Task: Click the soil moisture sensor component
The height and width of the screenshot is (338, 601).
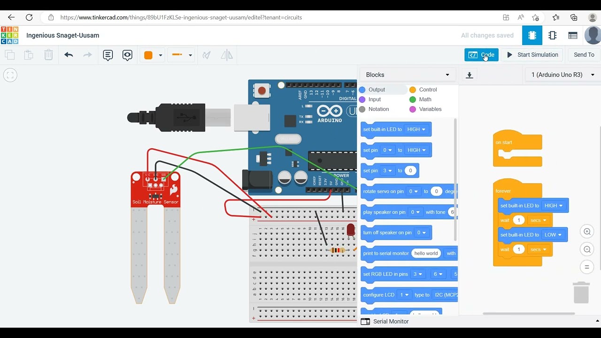Action: point(155,237)
